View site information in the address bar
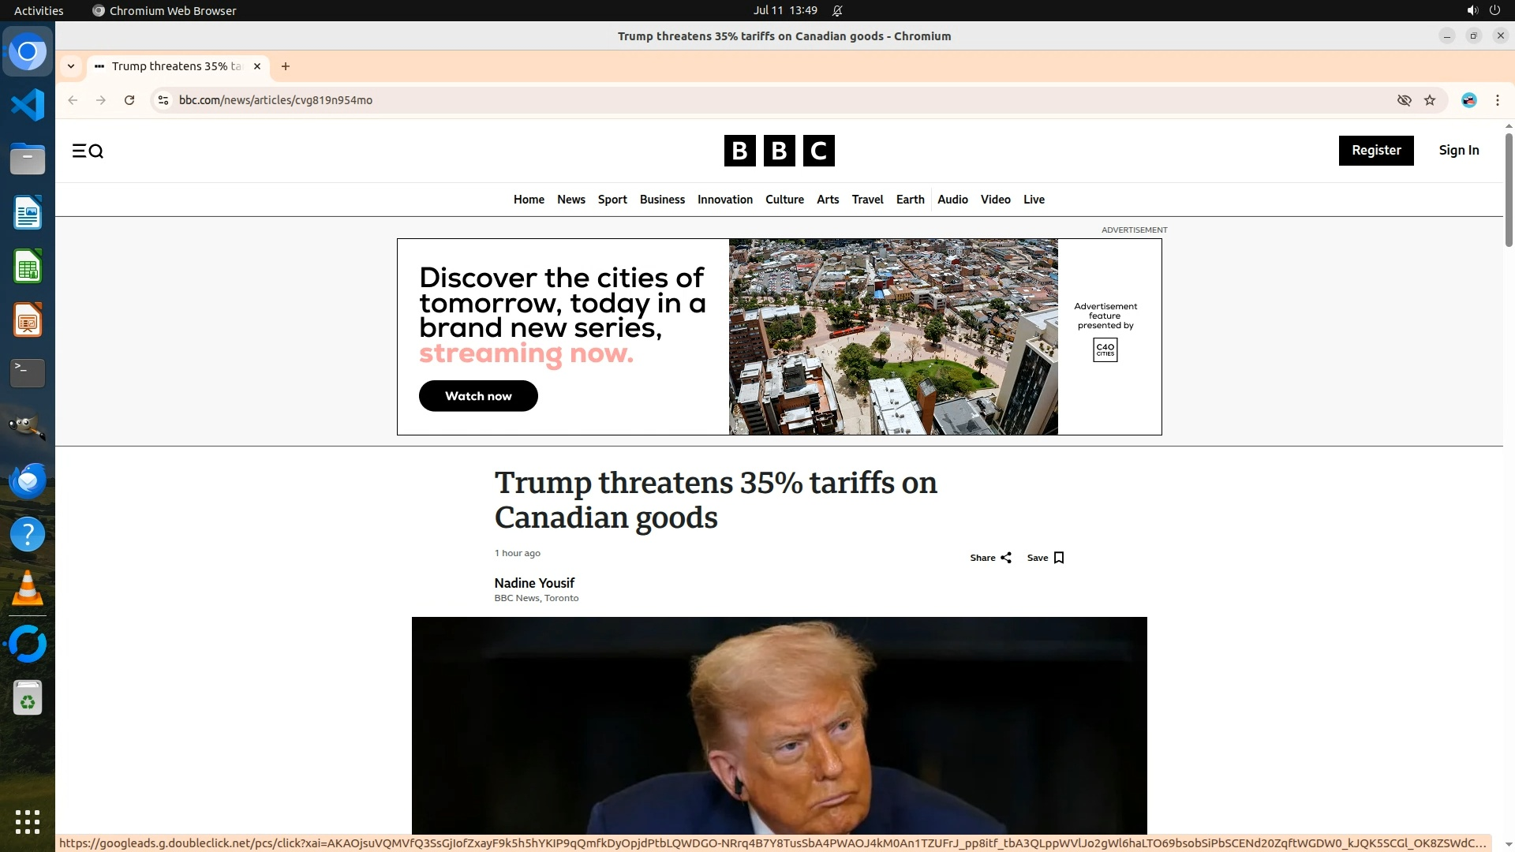Viewport: 1515px width, 852px height. click(x=163, y=100)
